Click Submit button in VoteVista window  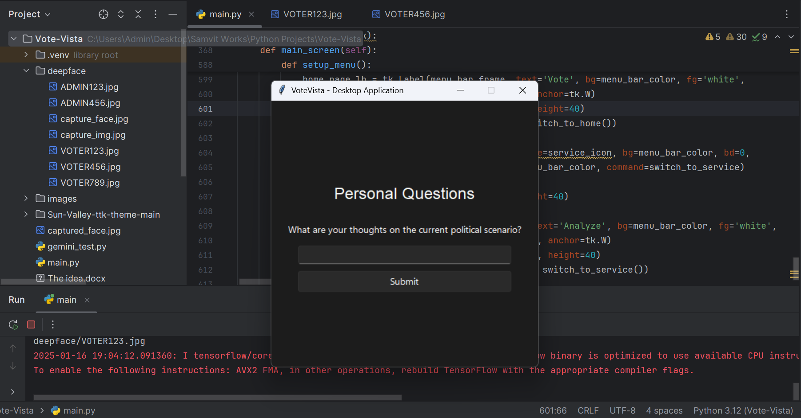tap(404, 281)
